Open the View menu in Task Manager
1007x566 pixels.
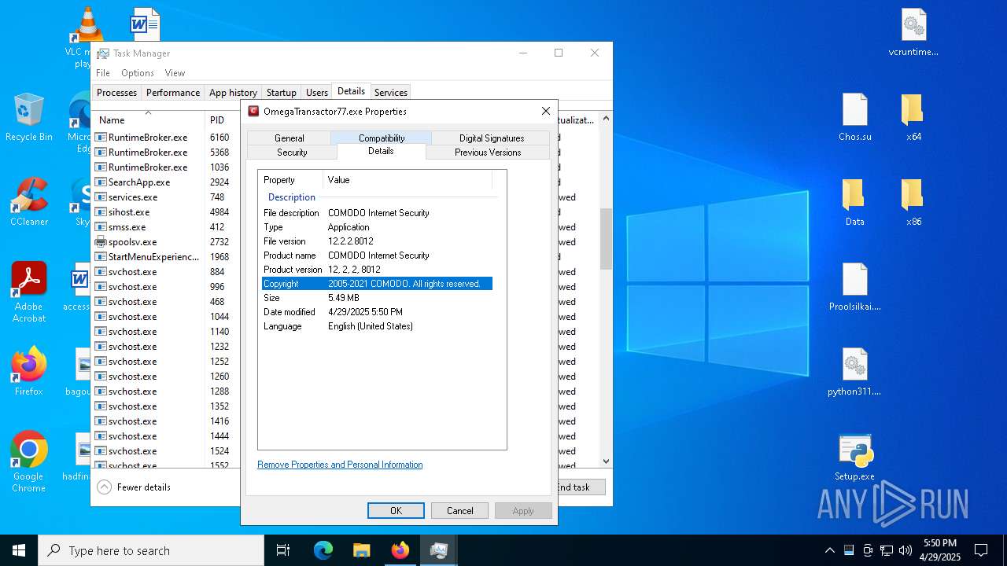175,73
